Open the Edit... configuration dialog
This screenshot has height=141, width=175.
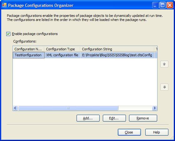114,118
